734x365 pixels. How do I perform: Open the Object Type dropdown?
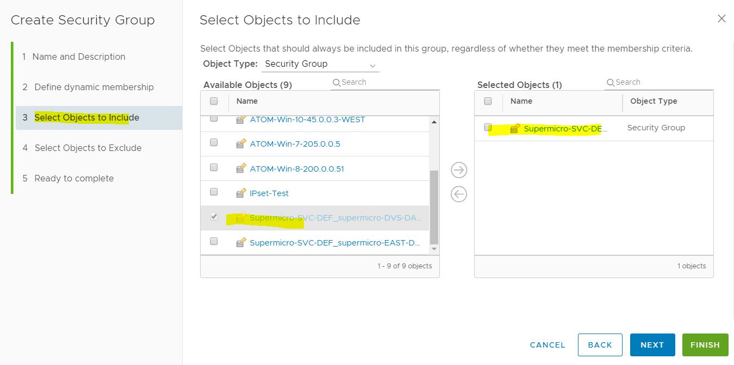pyautogui.click(x=320, y=64)
